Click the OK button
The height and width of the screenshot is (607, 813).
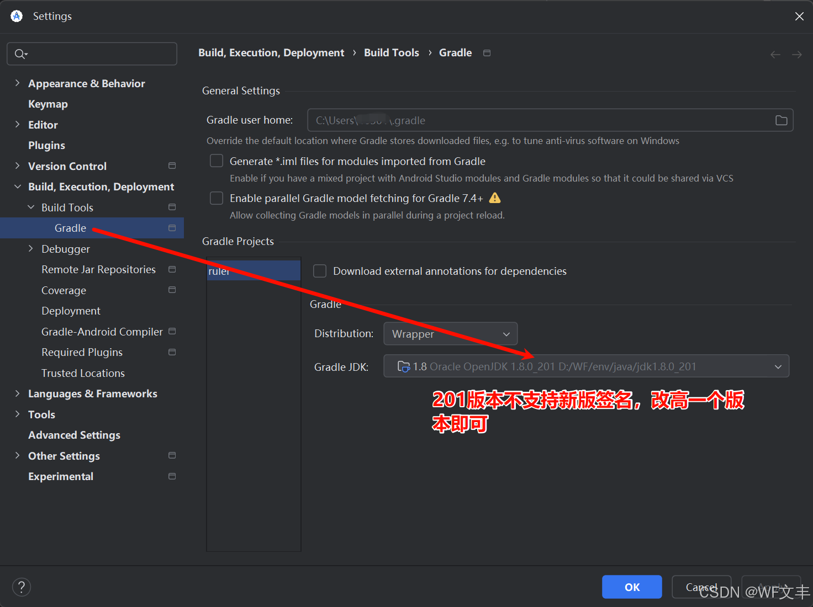point(632,587)
